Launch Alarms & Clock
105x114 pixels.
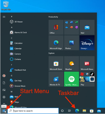[18, 32]
